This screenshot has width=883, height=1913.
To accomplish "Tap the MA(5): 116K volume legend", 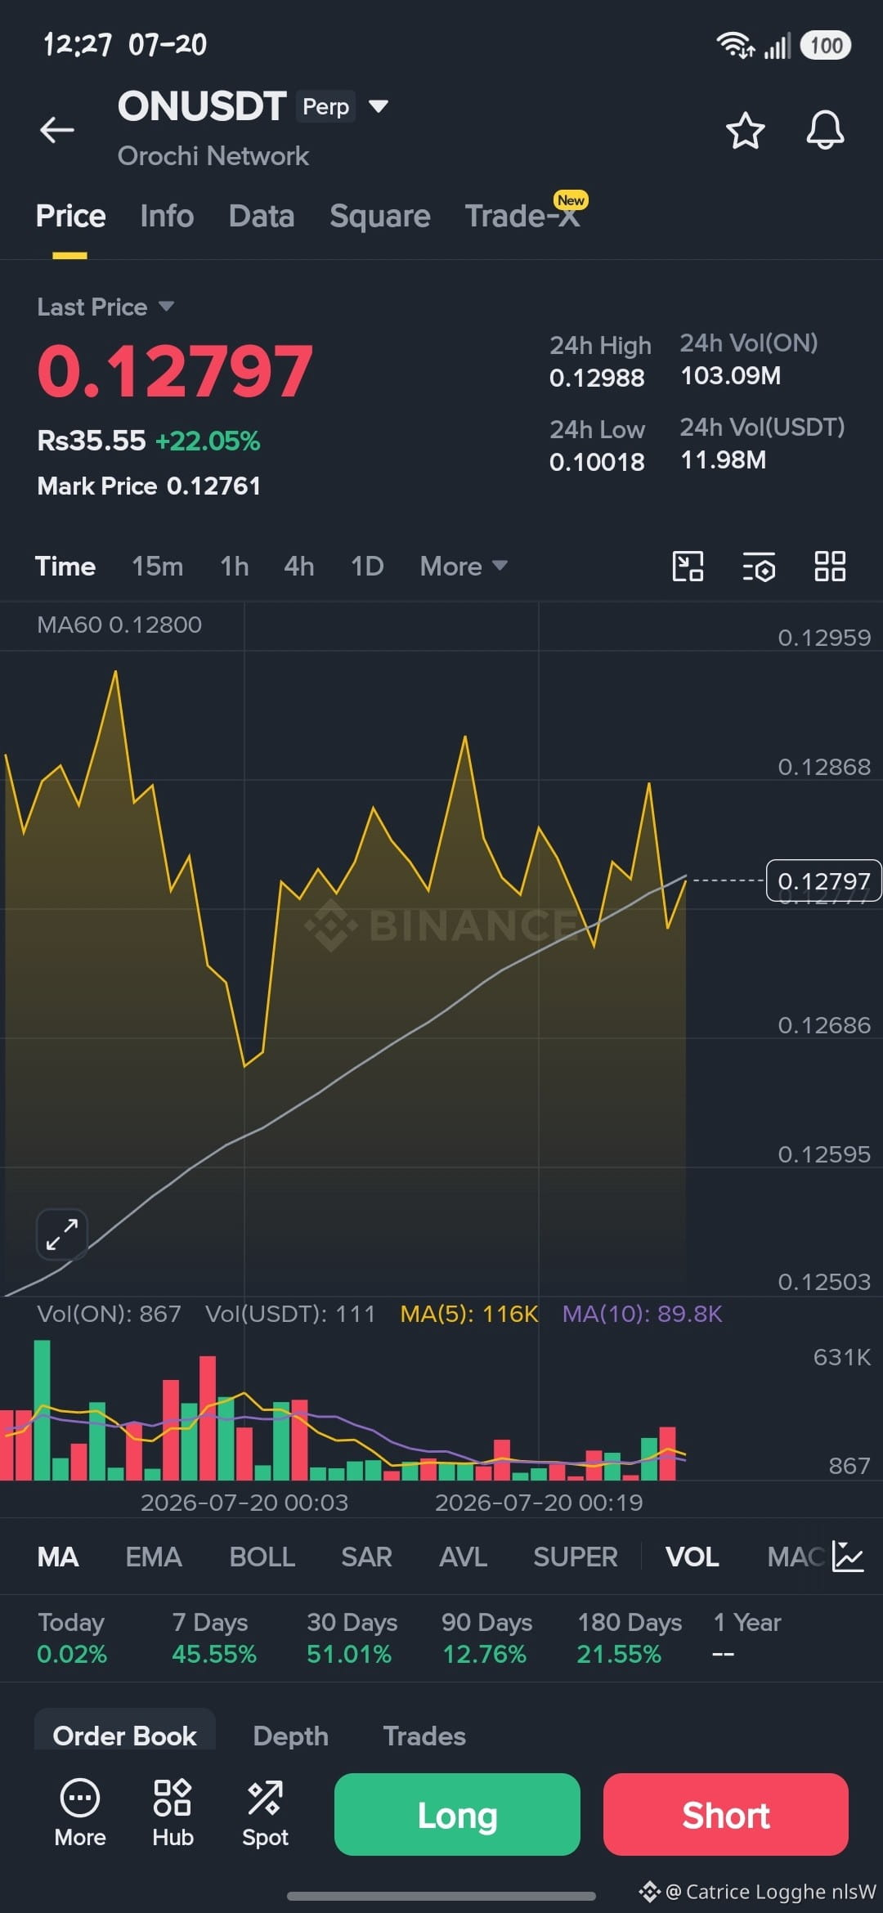I will click(x=469, y=1314).
